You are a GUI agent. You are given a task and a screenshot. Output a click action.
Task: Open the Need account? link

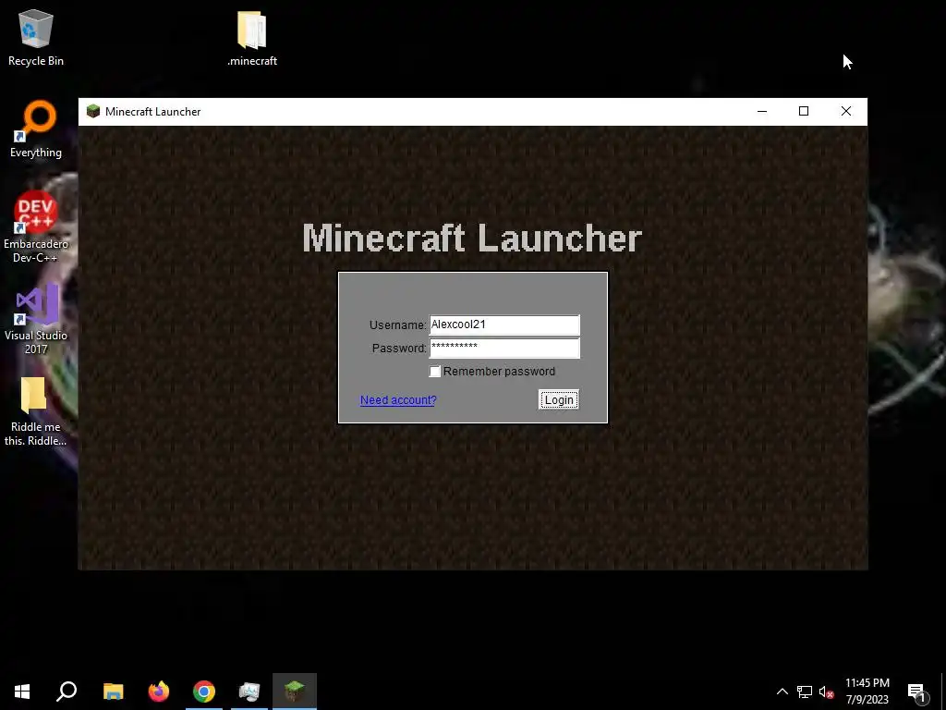(x=398, y=399)
